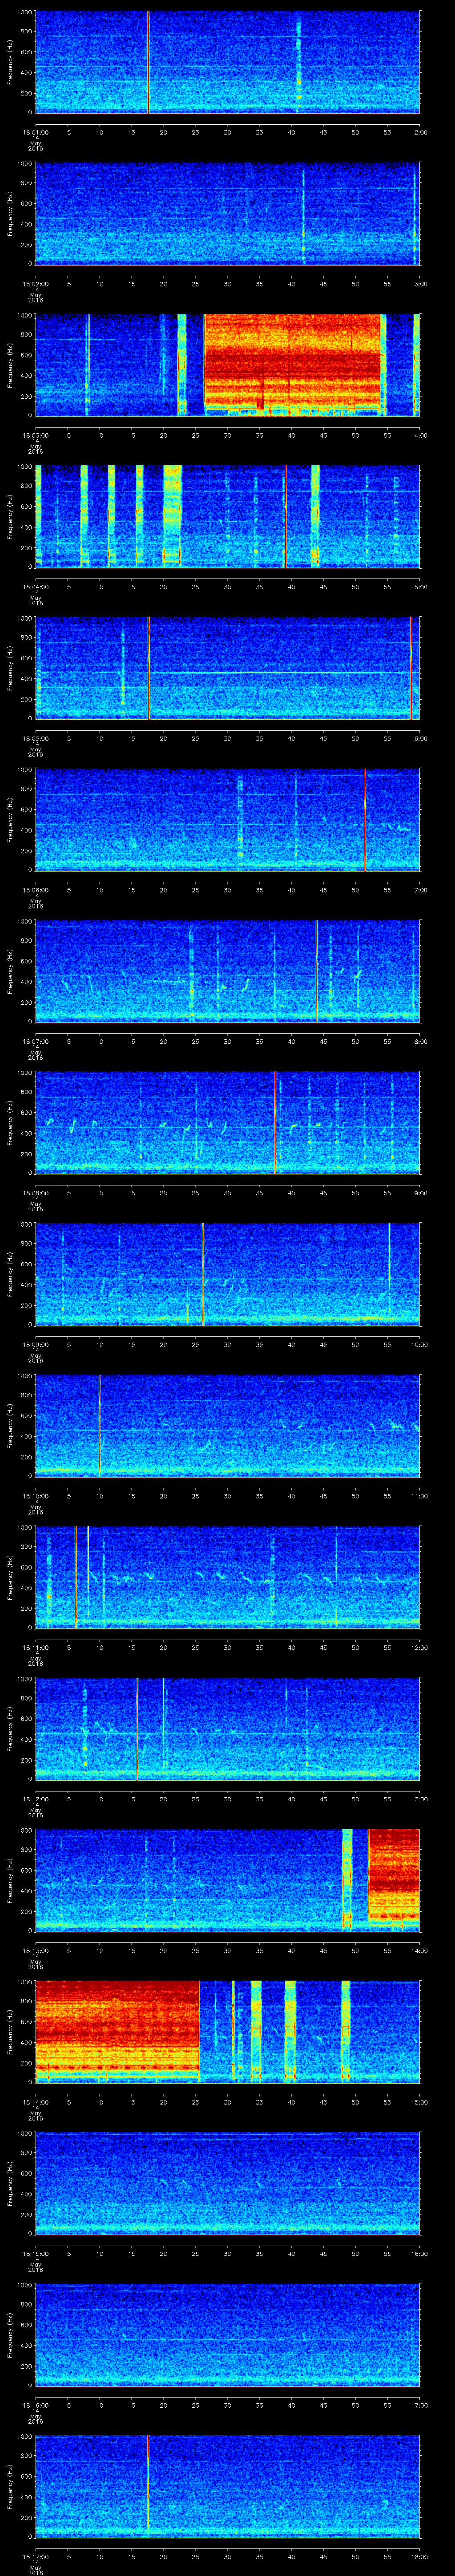Image resolution: width=455 pixels, height=2576 pixels.
Task: Click the spectrogram panel starting at 18:06:00
Action: (228, 819)
